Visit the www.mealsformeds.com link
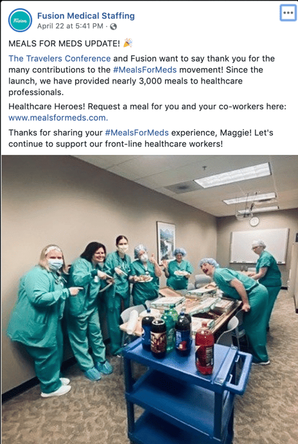 coord(58,118)
